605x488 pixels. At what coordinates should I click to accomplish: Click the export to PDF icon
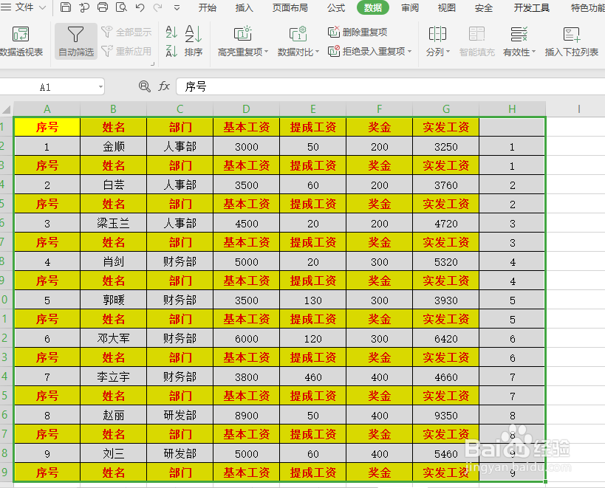point(84,7)
